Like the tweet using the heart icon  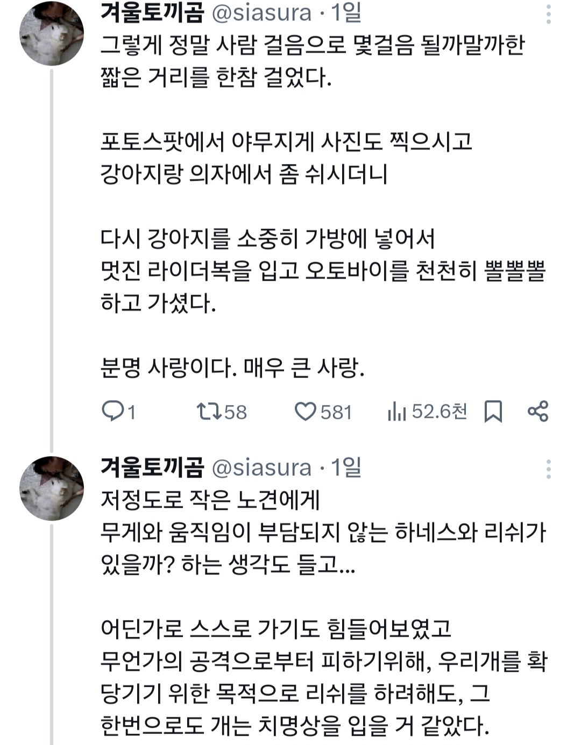[306, 411]
